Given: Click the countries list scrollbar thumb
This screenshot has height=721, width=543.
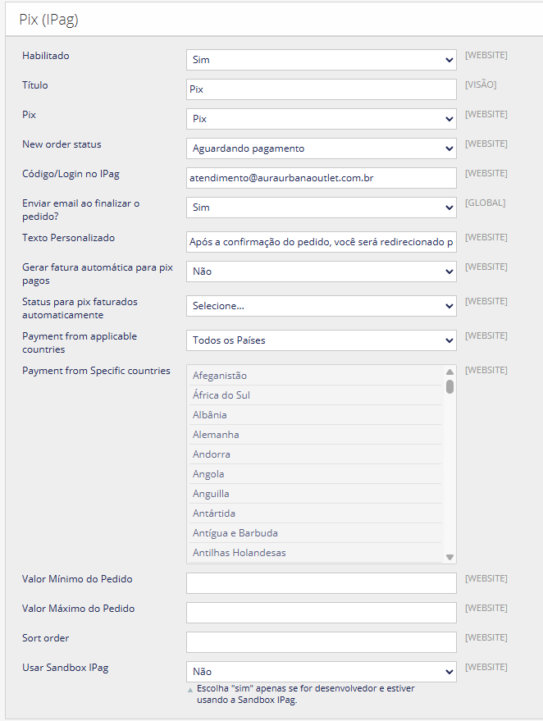Looking at the screenshot, I should [450, 386].
